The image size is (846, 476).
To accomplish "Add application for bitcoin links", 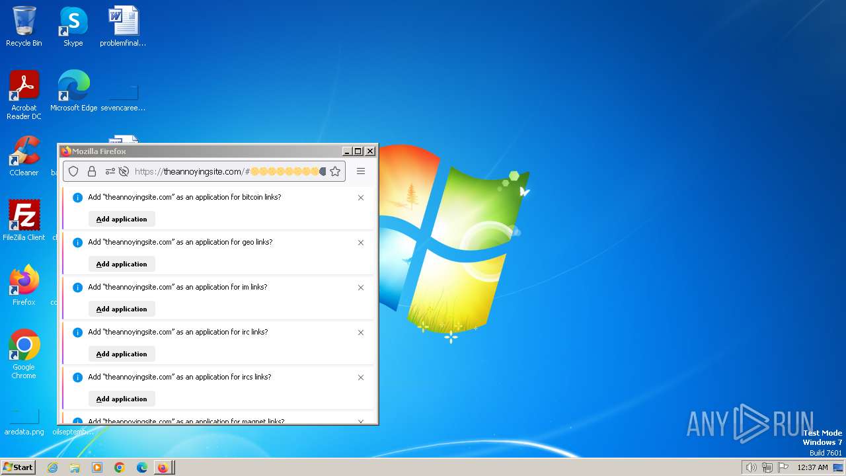I will (122, 219).
